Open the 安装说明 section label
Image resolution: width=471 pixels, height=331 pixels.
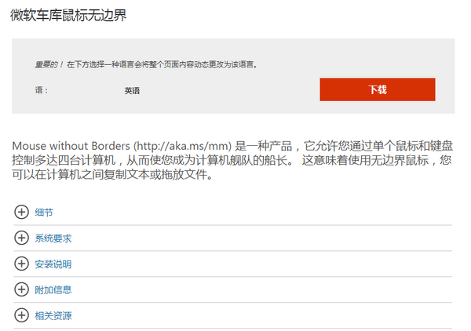[53, 264]
